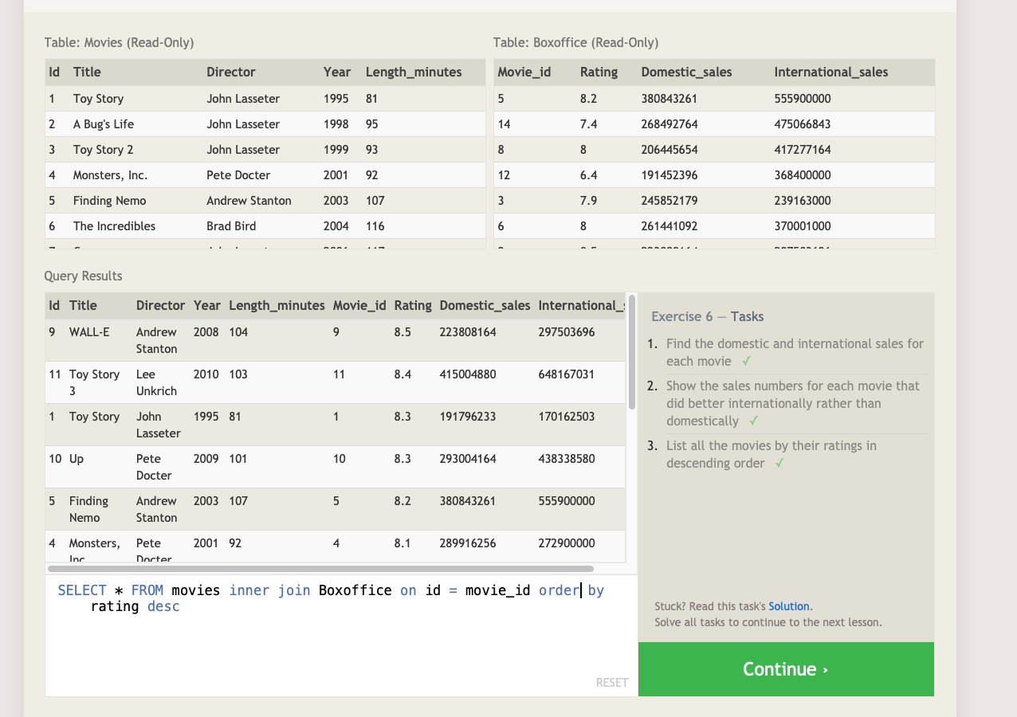Click the 7.9 rating in Boxoffice table
This screenshot has height=717, width=1017.
pyautogui.click(x=588, y=201)
